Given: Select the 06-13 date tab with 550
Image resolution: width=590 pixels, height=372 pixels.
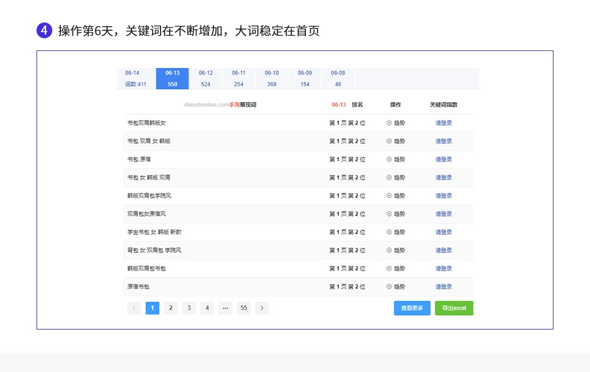Looking at the screenshot, I should tap(172, 78).
